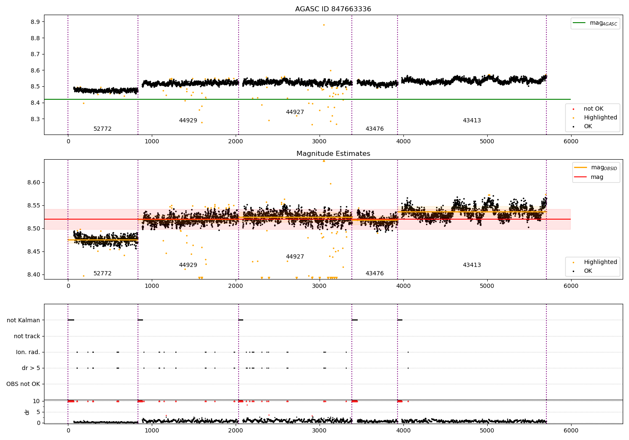Click the 8.40 y-axis tick label
Image resolution: width=629 pixels, height=440 pixels.
coord(34,275)
